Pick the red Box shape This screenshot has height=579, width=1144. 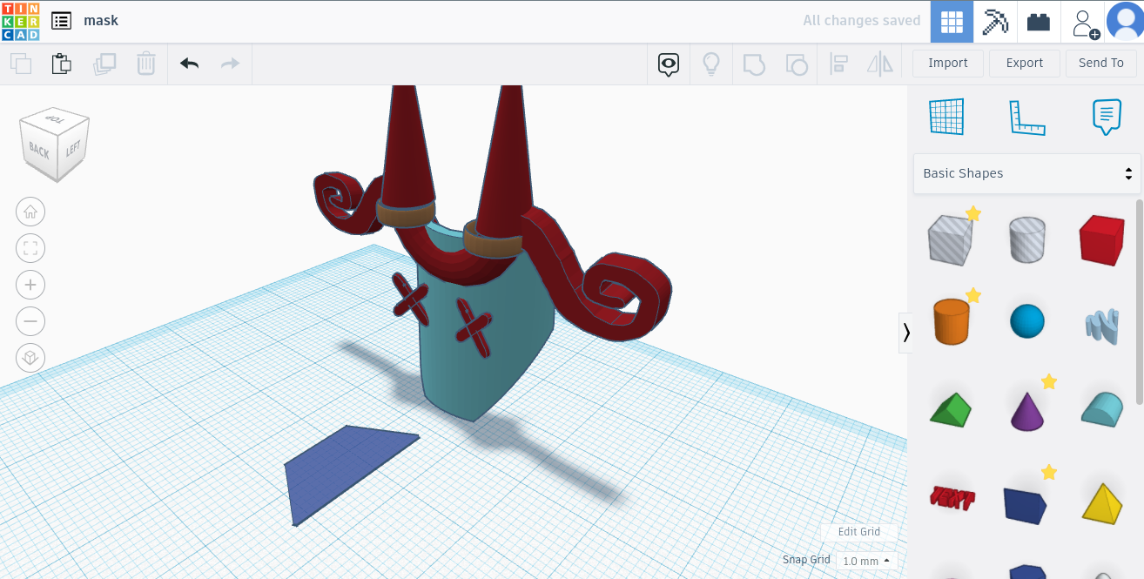click(1103, 240)
